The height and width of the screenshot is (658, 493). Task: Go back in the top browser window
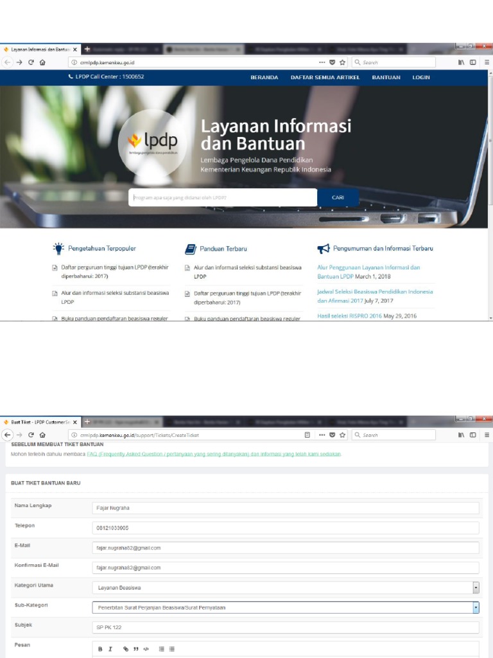point(7,62)
